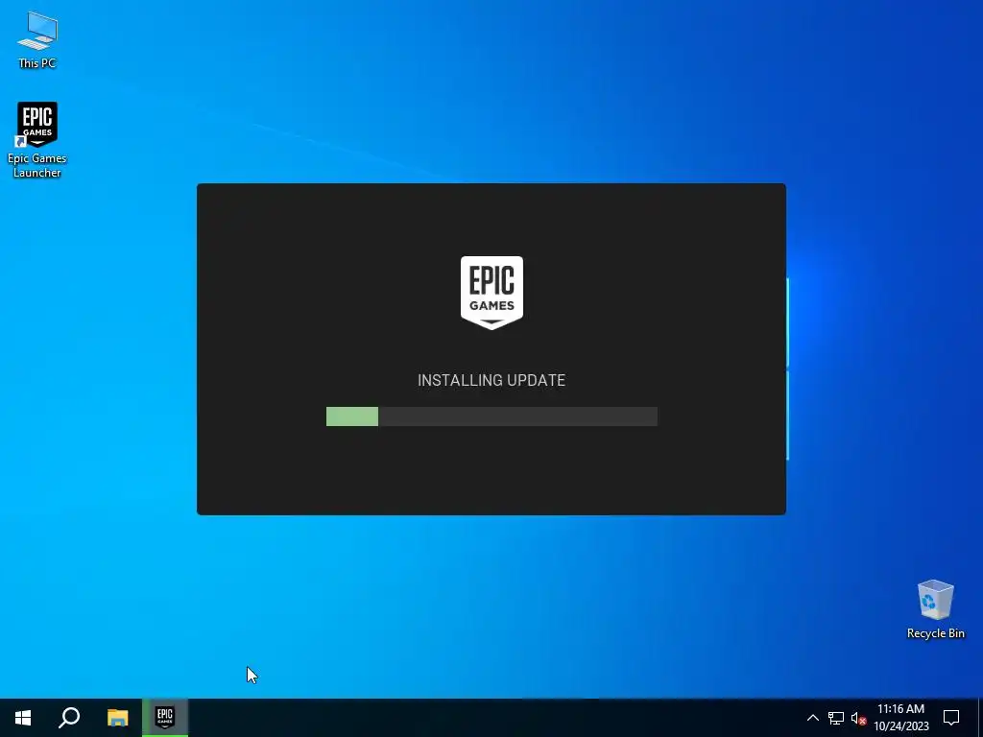Open the clock showing 11:16 AM
This screenshot has height=737, width=983.
point(900,718)
